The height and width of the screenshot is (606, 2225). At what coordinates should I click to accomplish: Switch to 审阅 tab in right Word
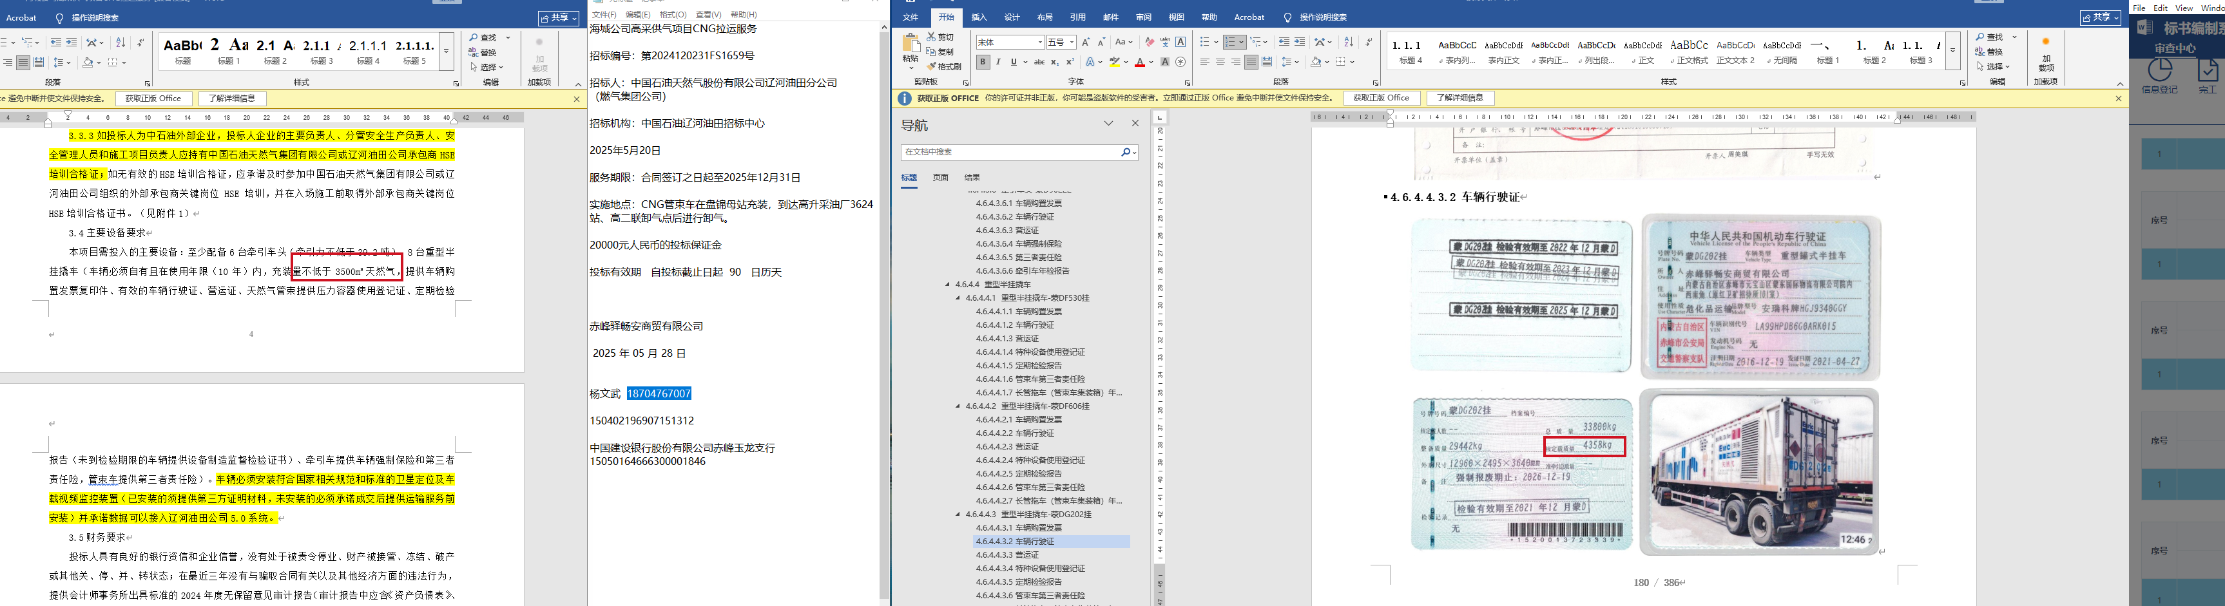pyautogui.click(x=1144, y=17)
